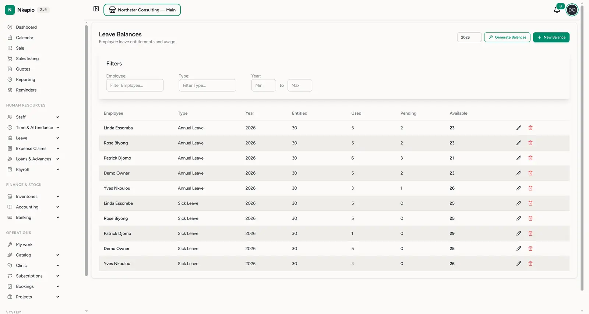This screenshot has width=589, height=314.
Task: Expand the Clinic submenu
Action: point(33,265)
